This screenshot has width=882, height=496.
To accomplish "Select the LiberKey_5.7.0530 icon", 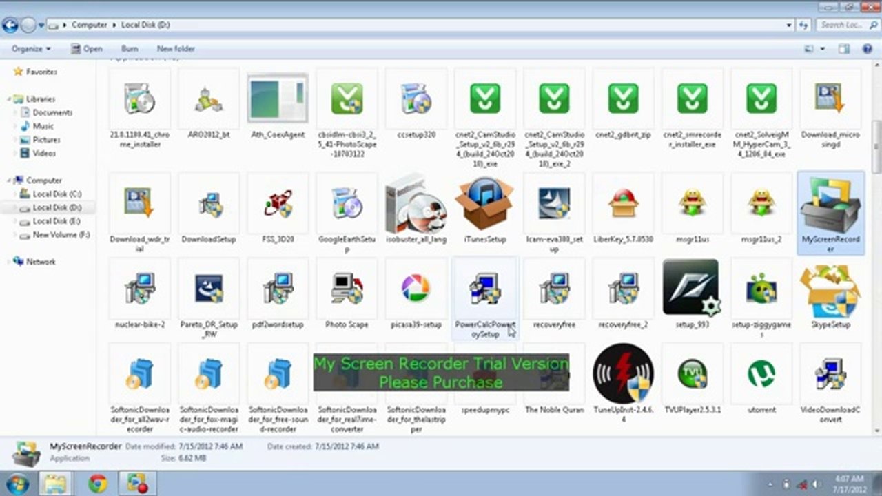I will click(623, 203).
